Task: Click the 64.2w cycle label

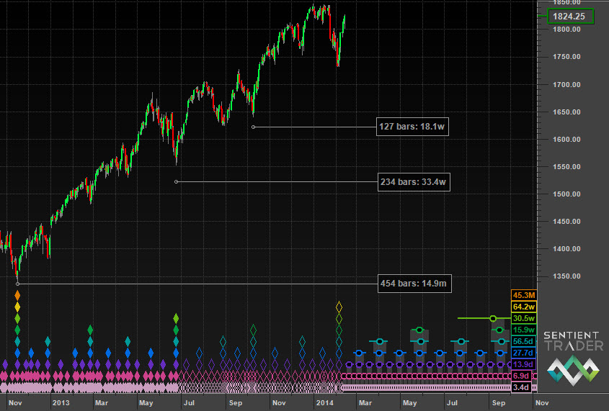Action: 524,307
